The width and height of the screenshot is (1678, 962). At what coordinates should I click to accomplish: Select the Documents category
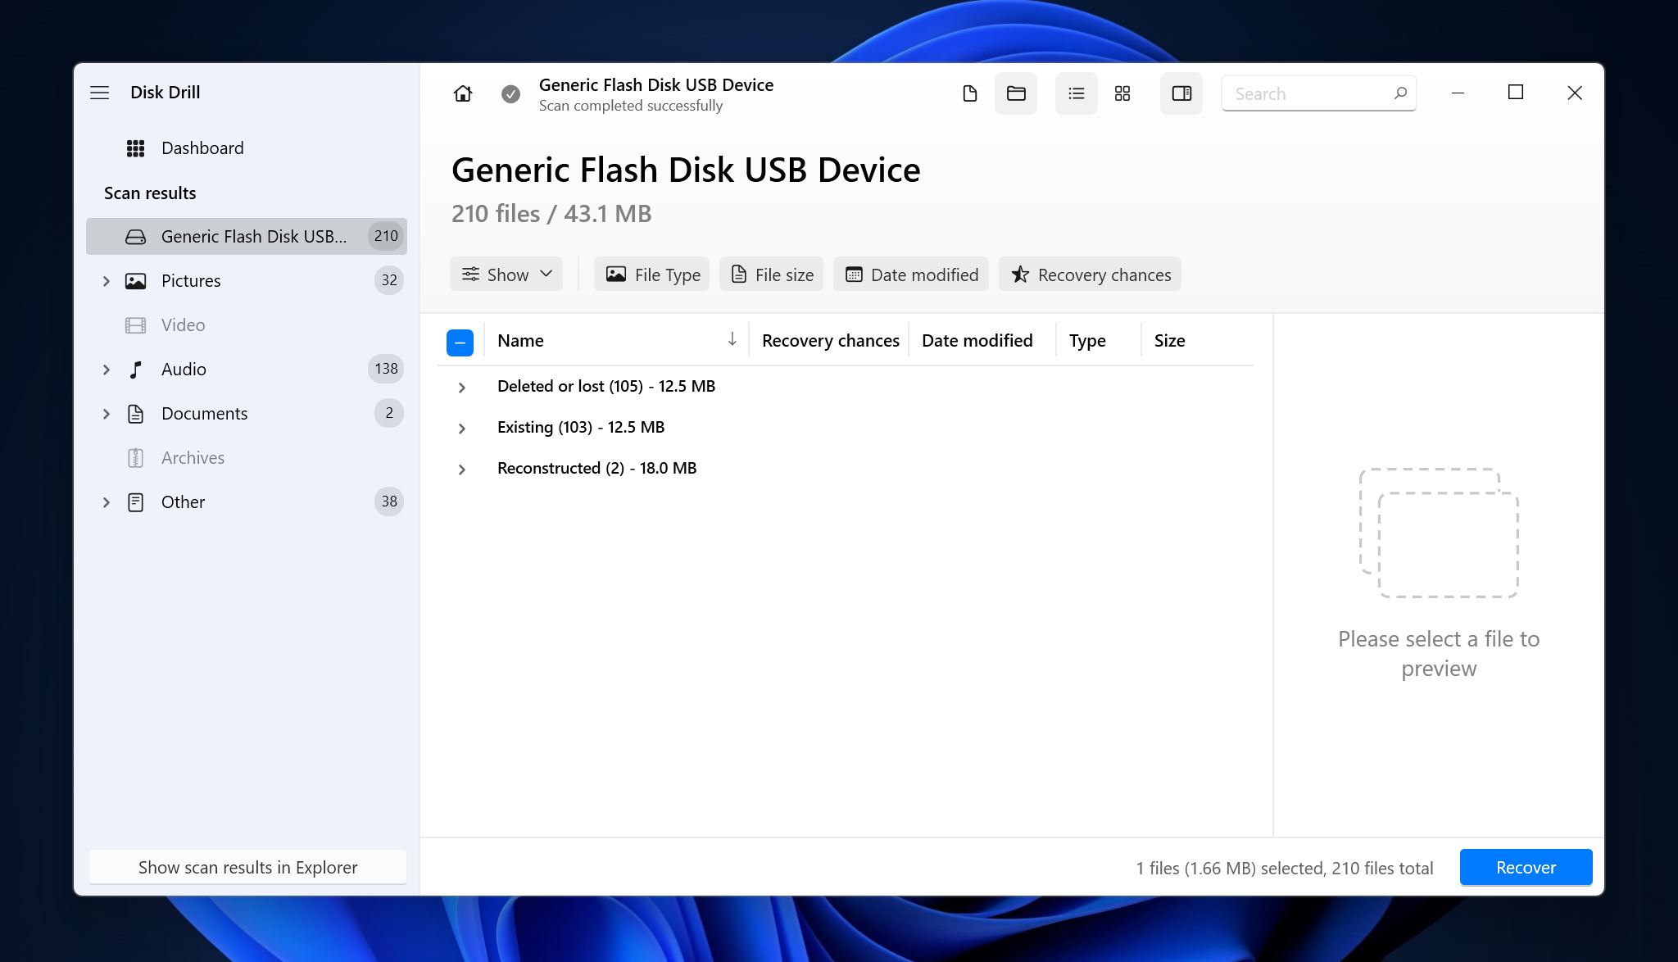point(204,412)
